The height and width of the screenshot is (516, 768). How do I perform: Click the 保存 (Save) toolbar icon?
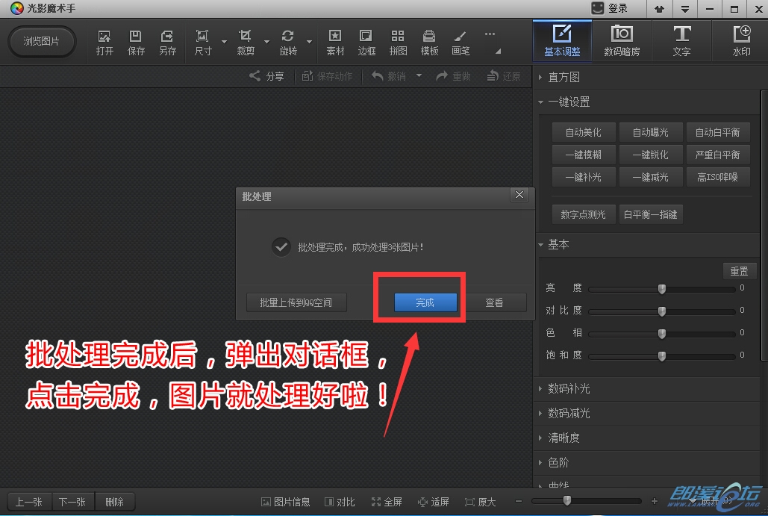[136, 42]
